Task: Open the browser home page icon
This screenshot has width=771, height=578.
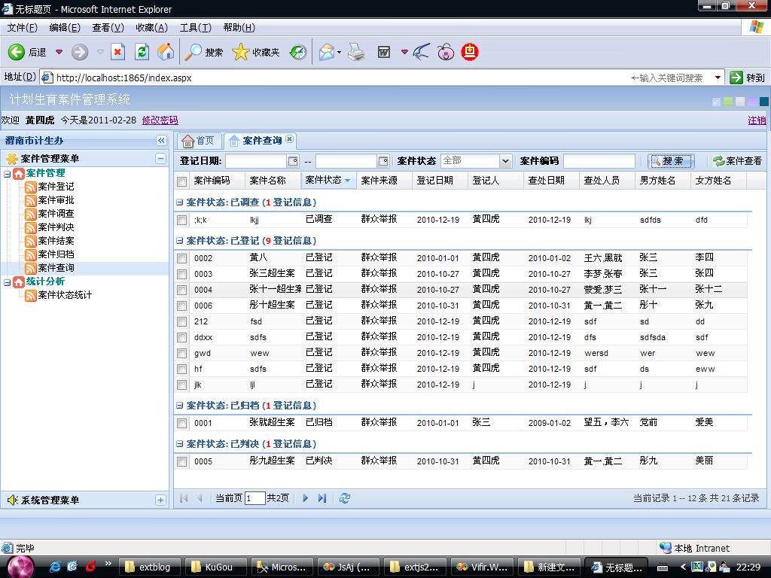Action: pyautogui.click(x=166, y=52)
